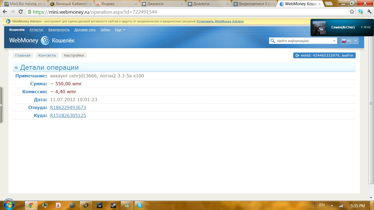374x210 pixels.
Task: Open the Займы menu item
Action: tap(105, 30)
